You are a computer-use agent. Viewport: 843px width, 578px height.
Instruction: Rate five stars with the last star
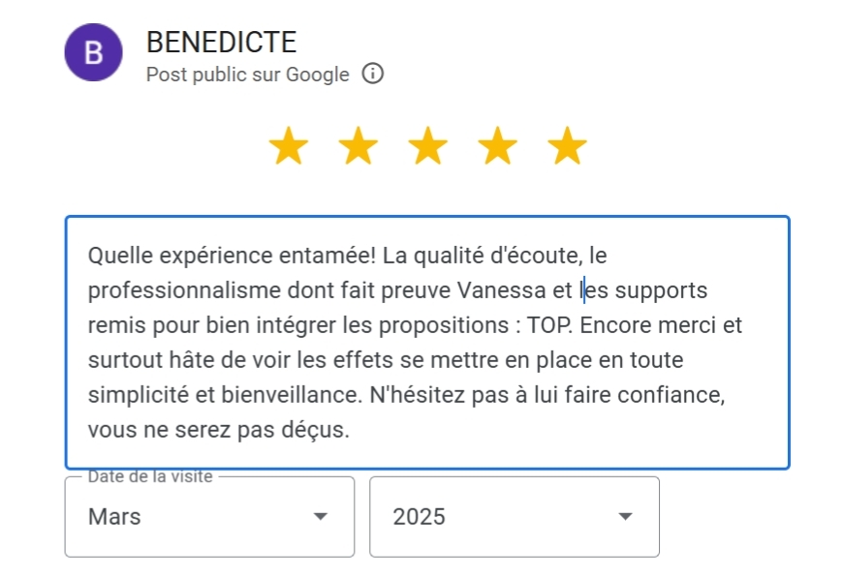pyautogui.click(x=568, y=147)
